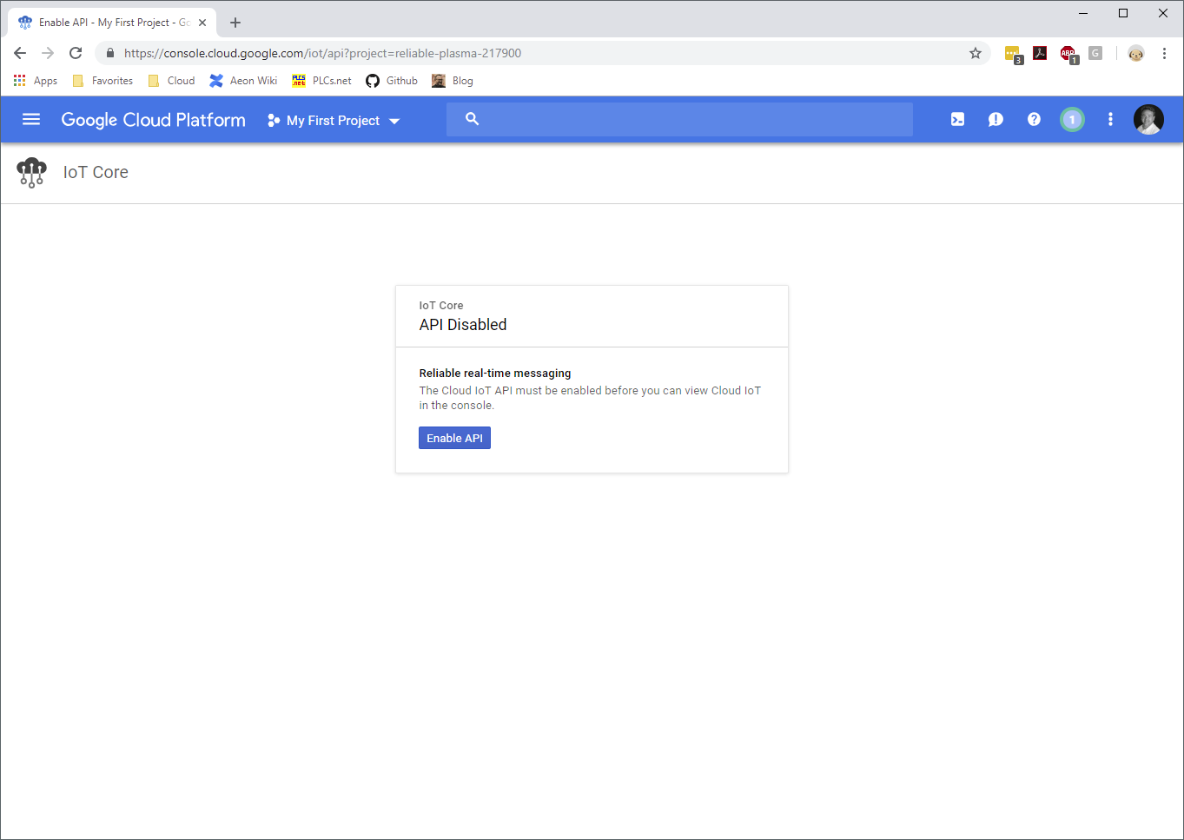Open the console settings three-dot menu

coord(1110,120)
